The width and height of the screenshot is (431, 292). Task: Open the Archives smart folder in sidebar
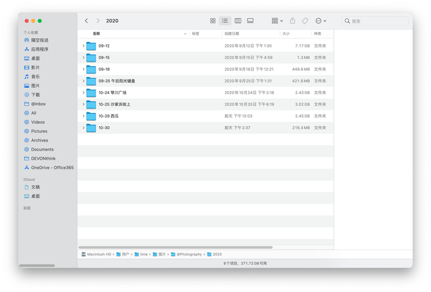click(x=36, y=140)
